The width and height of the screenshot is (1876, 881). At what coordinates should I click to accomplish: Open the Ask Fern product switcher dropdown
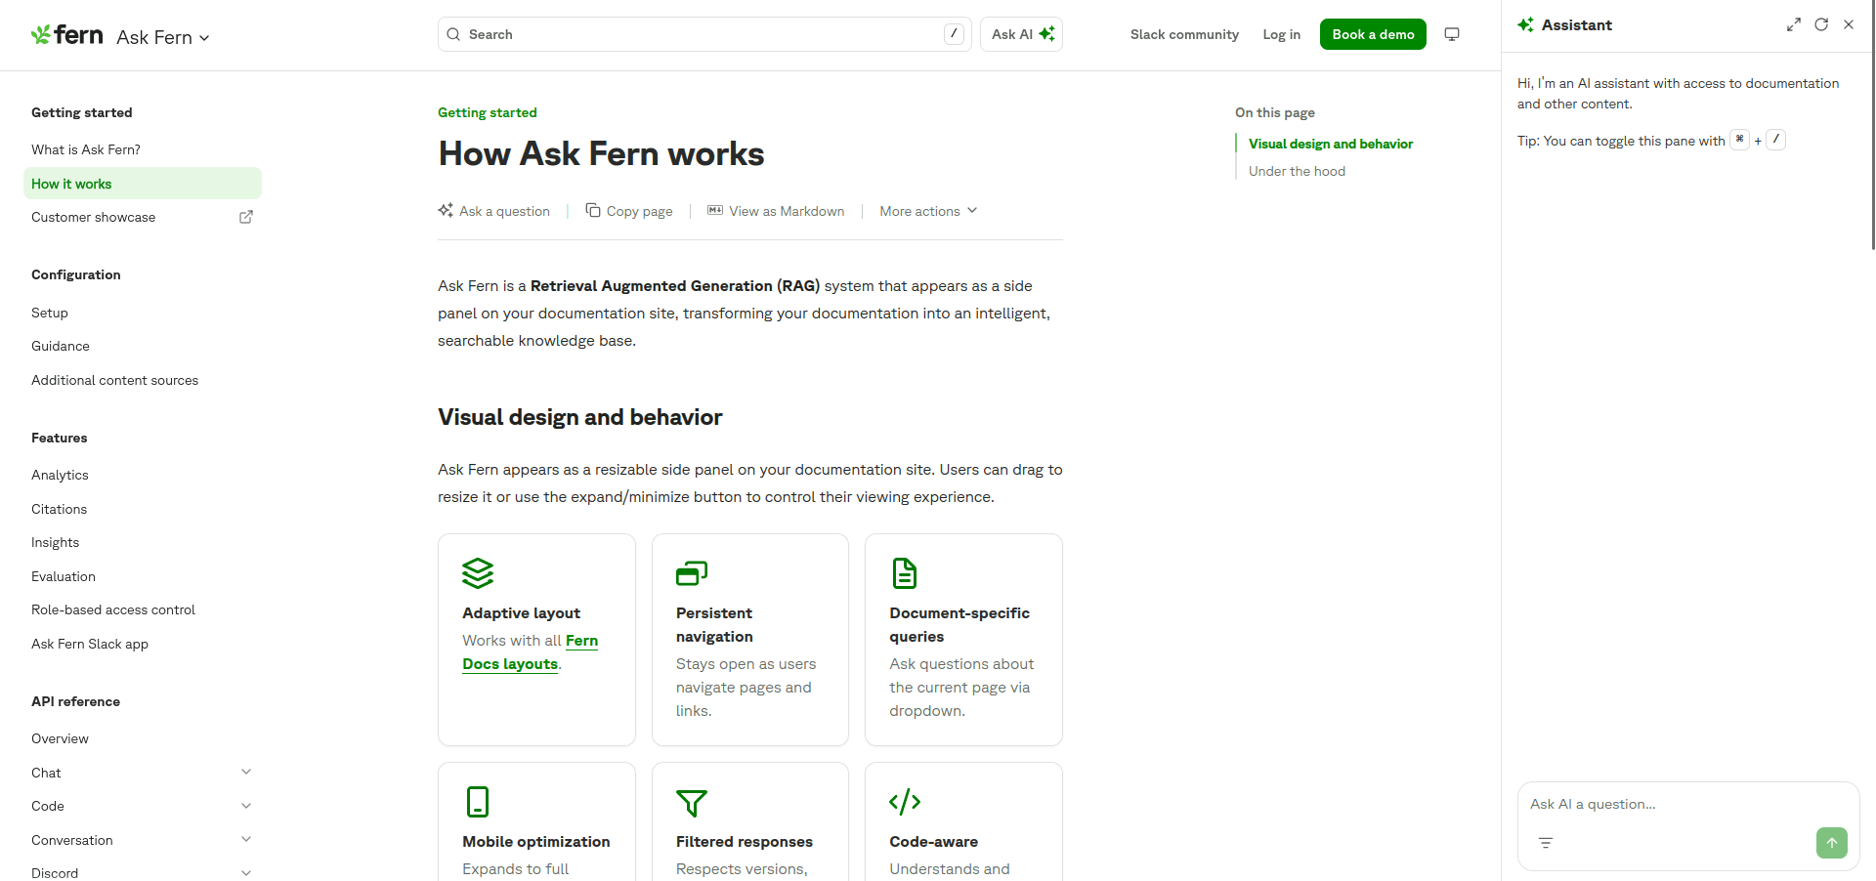[163, 37]
